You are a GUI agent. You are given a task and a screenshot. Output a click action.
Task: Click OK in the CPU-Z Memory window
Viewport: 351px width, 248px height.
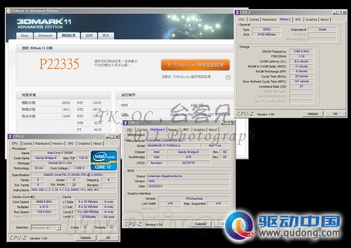[x=335, y=114]
